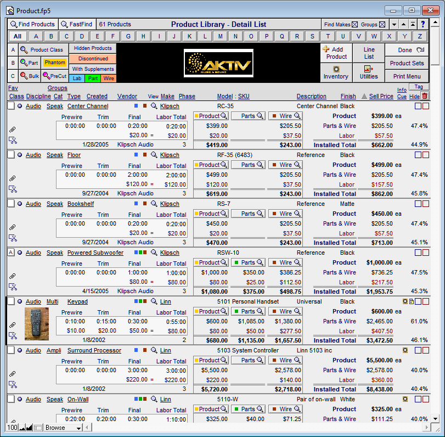
Task: Click the info cue icon on Linn 5103 row
Action: pyautogui.click(x=405, y=350)
